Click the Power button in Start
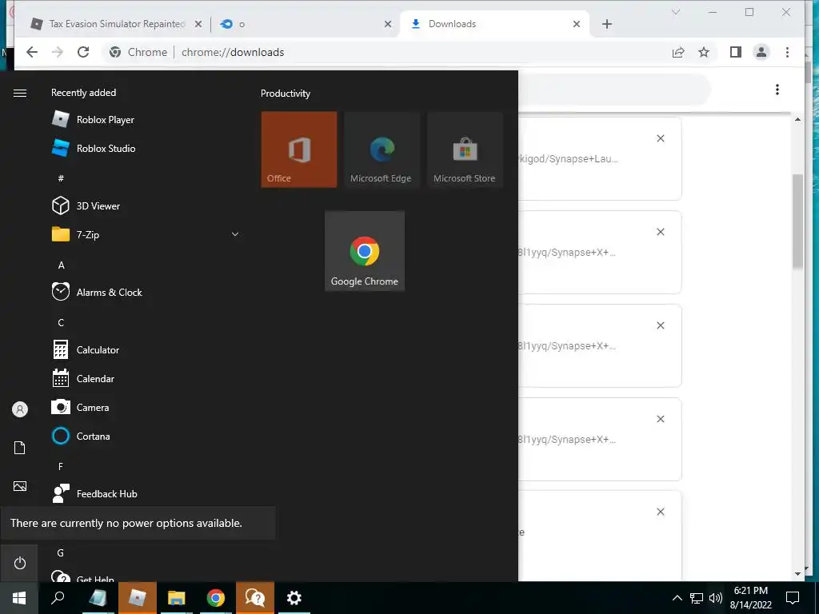819x614 pixels. (19, 563)
